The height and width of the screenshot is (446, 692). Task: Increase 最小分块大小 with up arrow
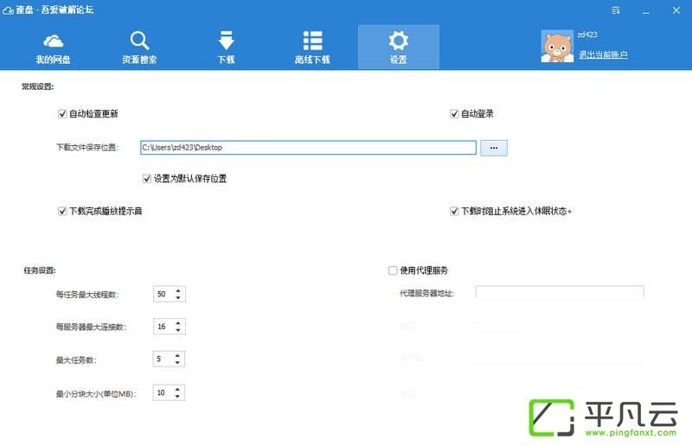pos(177,389)
